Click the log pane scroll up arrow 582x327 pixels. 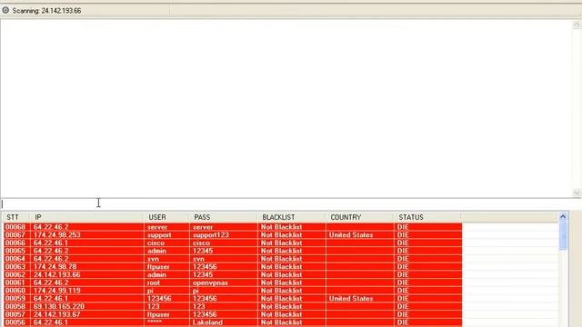(577, 25)
